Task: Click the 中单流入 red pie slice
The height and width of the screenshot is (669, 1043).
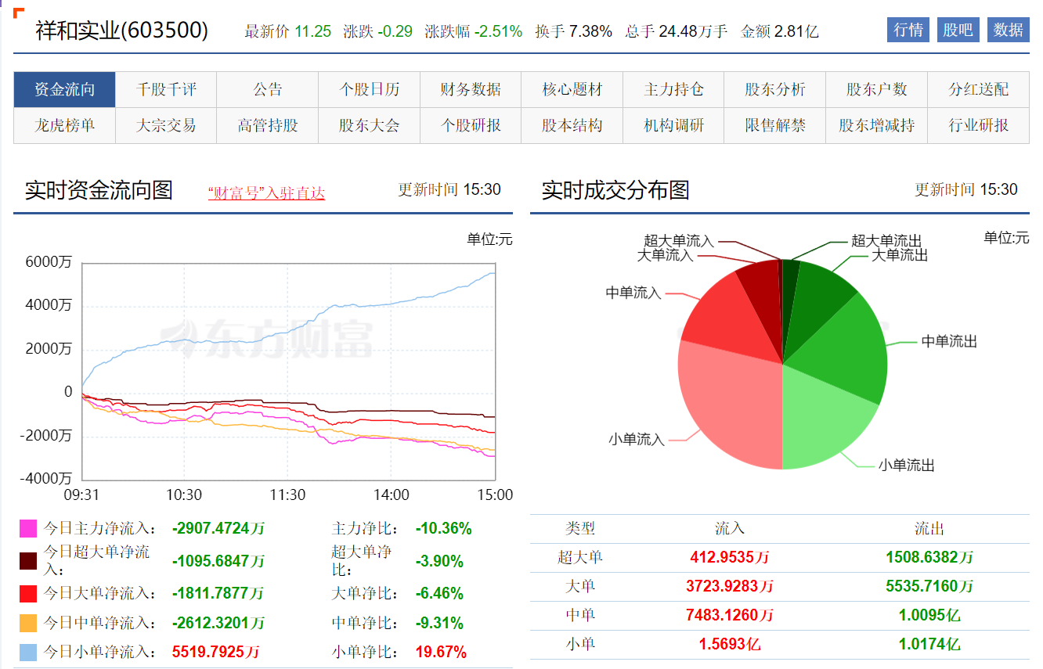Action: coord(728,317)
